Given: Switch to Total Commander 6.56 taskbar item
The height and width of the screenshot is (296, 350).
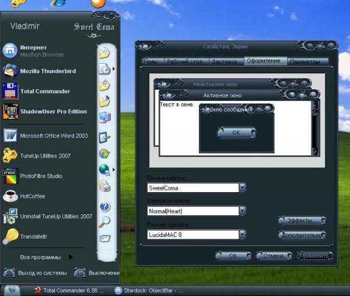Looking at the screenshot, I should coord(69,290).
